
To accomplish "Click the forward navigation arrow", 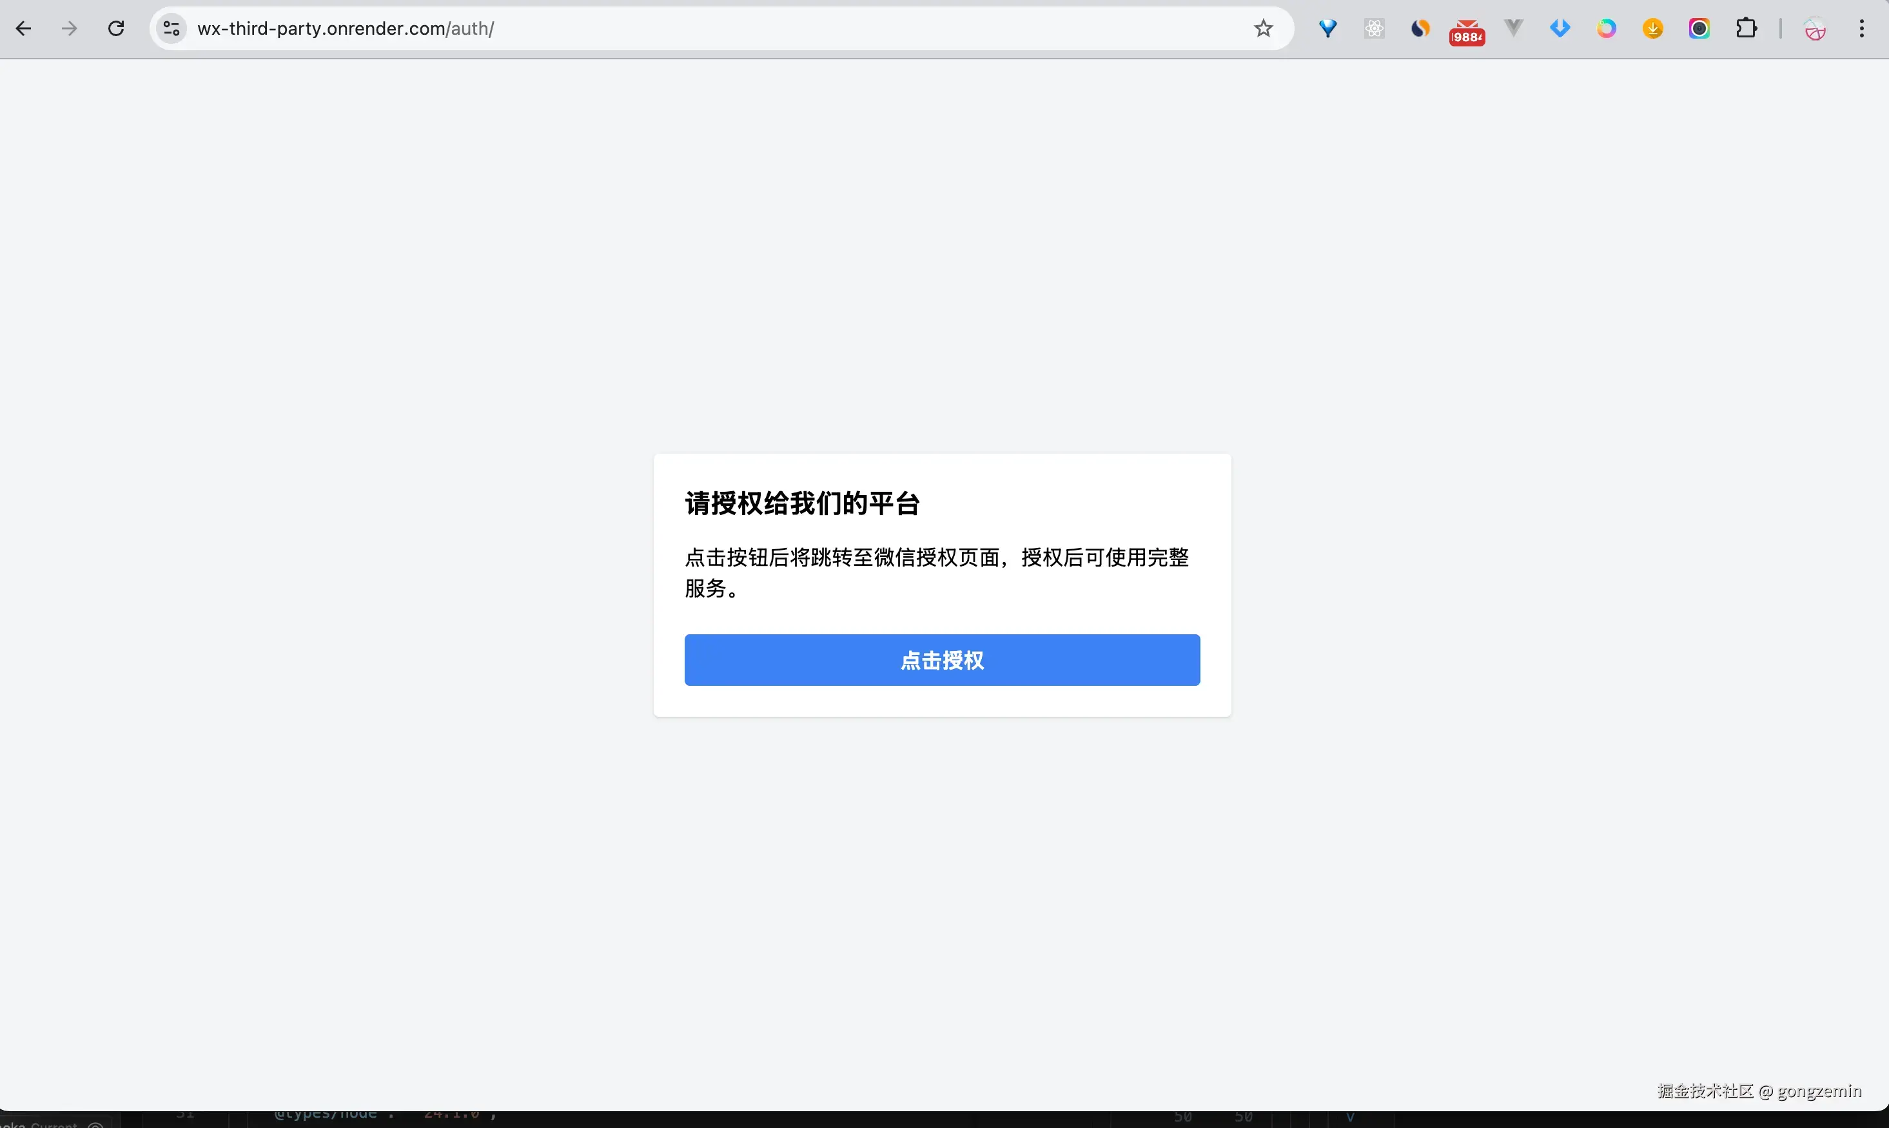I will click(69, 29).
